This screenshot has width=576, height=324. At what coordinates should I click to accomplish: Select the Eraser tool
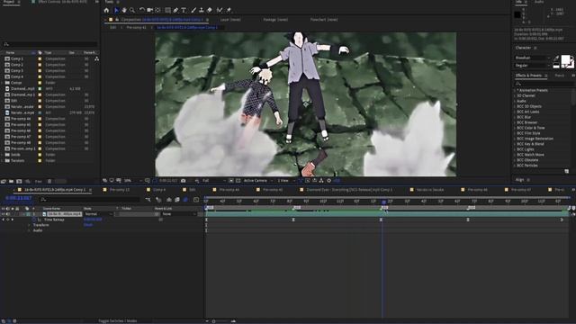click(210, 10)
